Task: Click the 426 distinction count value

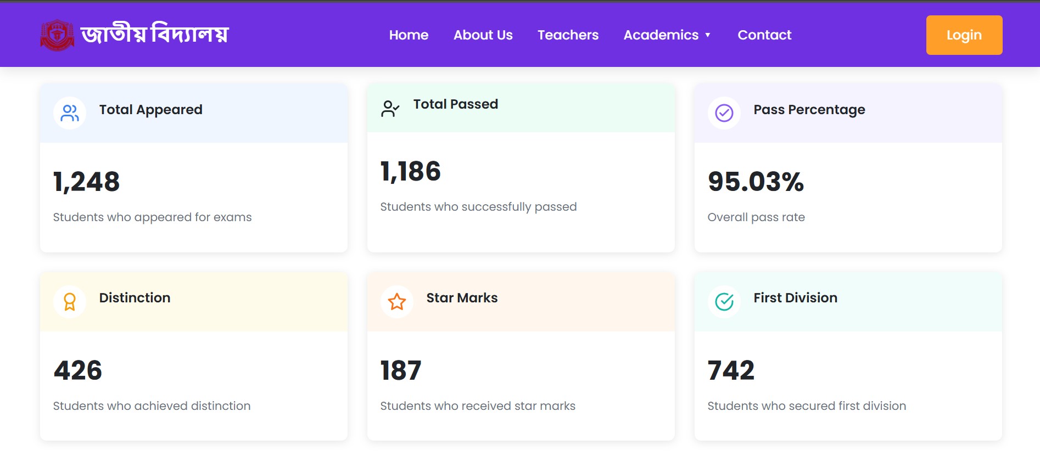Action: pos(78,370)
